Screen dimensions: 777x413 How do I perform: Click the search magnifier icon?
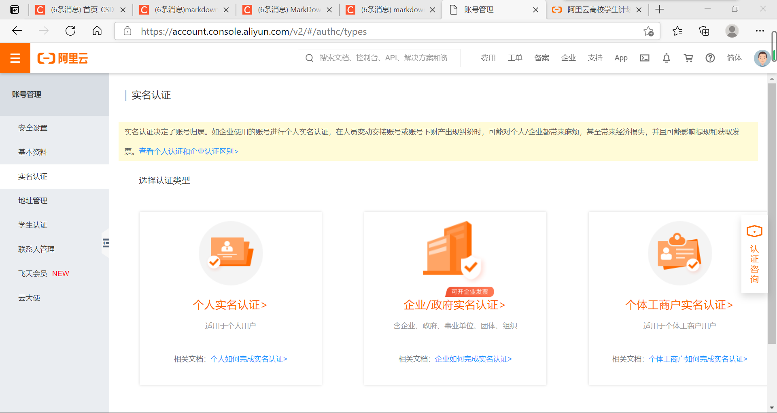coord(309,58)
